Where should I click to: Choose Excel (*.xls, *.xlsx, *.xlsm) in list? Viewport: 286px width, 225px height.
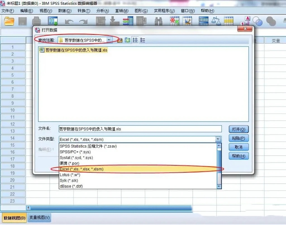point(138,169)
